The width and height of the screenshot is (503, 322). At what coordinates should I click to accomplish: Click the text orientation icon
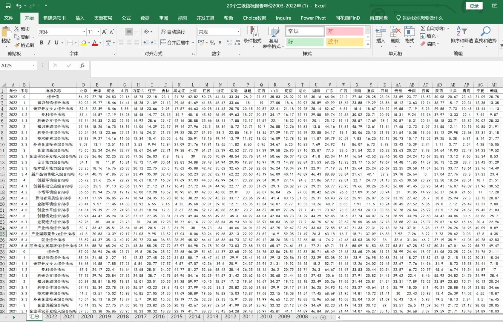tap(147, 32)
